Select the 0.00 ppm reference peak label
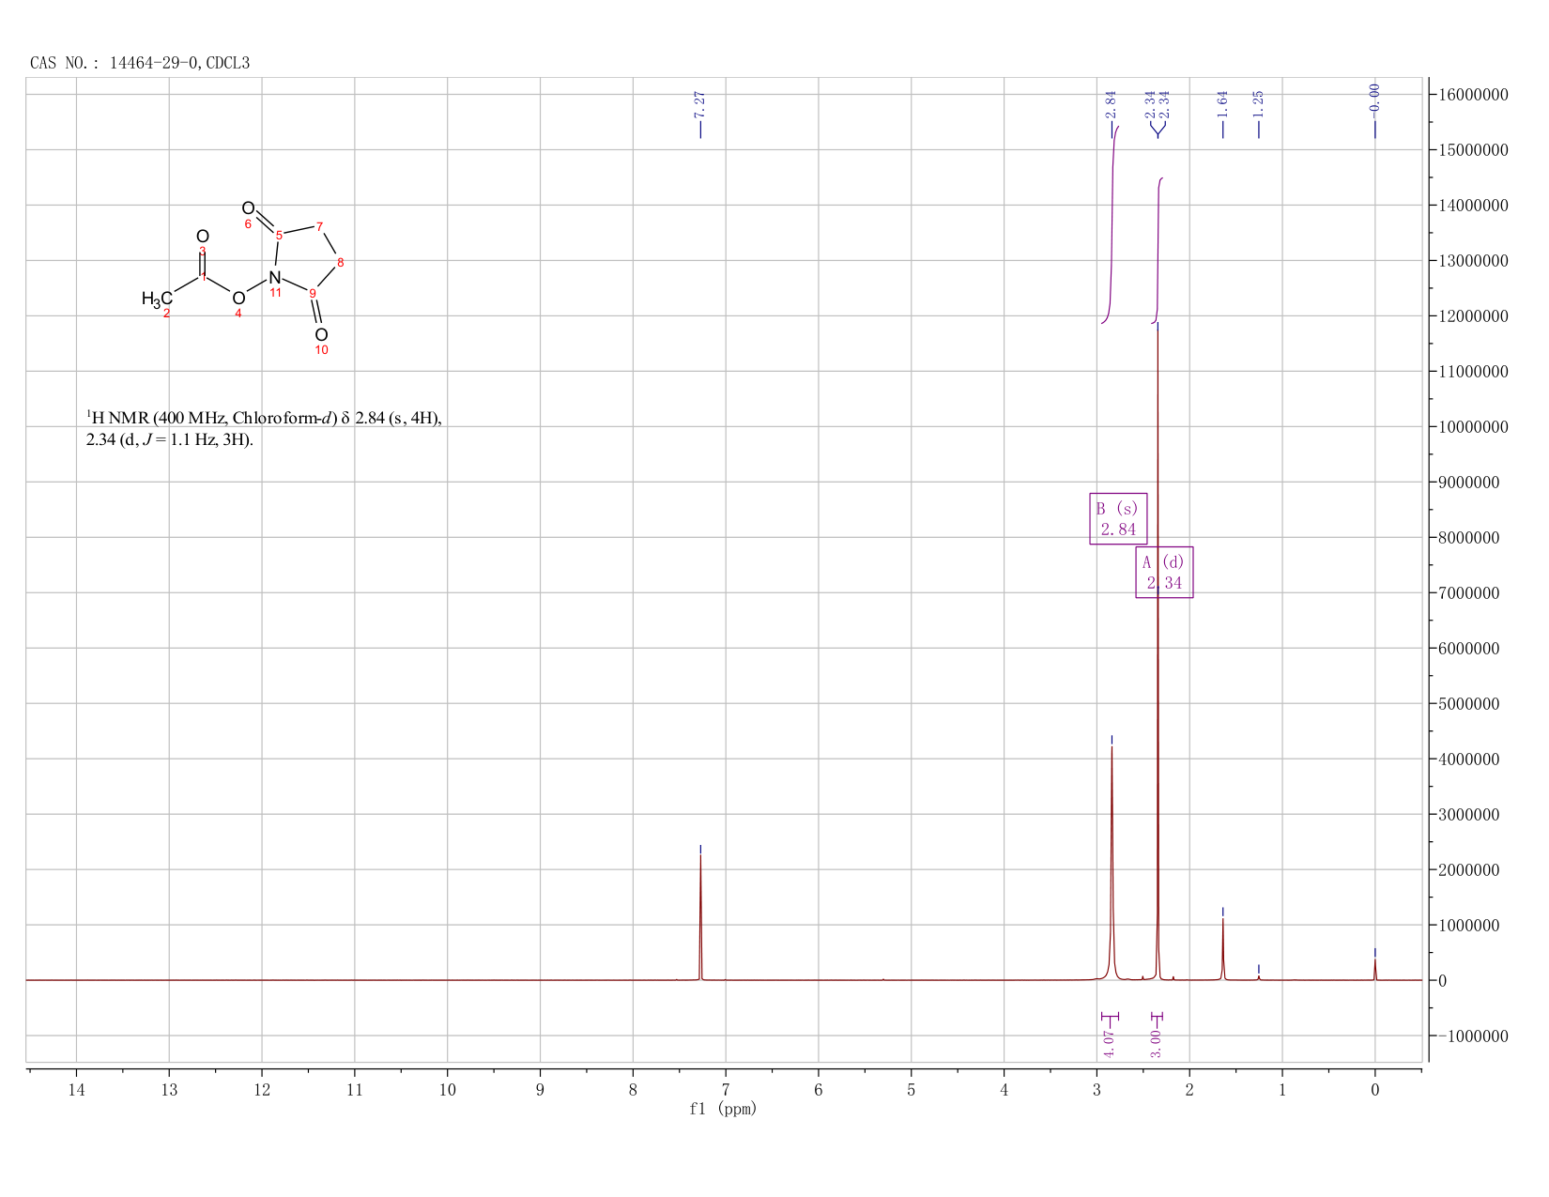This screenshot has height=1197, width=1549. point(1375,97)
